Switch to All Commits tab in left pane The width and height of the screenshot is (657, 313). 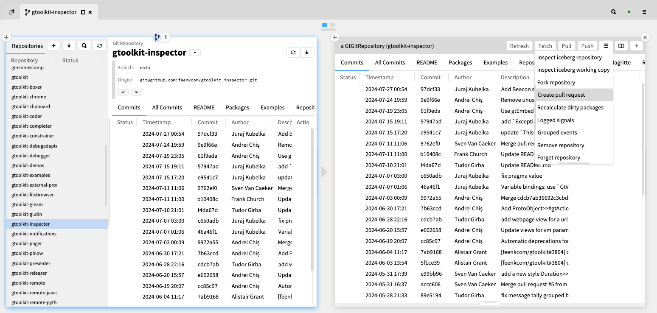167,107
